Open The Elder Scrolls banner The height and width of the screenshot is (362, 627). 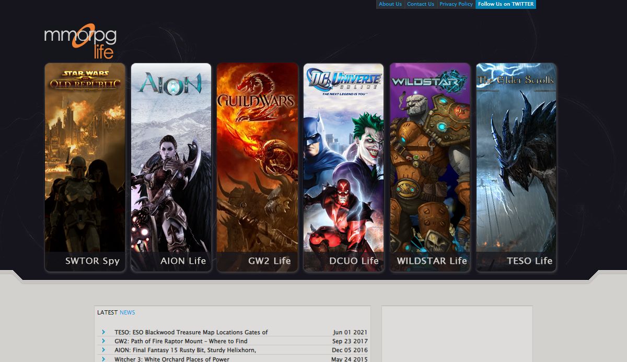tap(516, 167)
